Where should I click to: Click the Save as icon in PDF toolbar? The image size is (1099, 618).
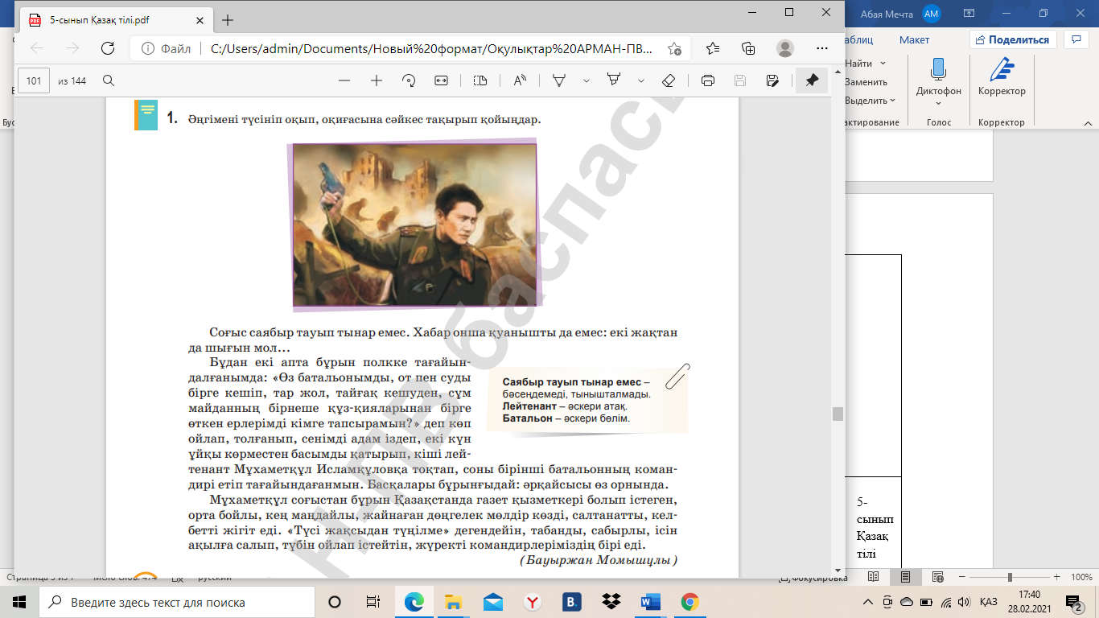pos(772,80)
